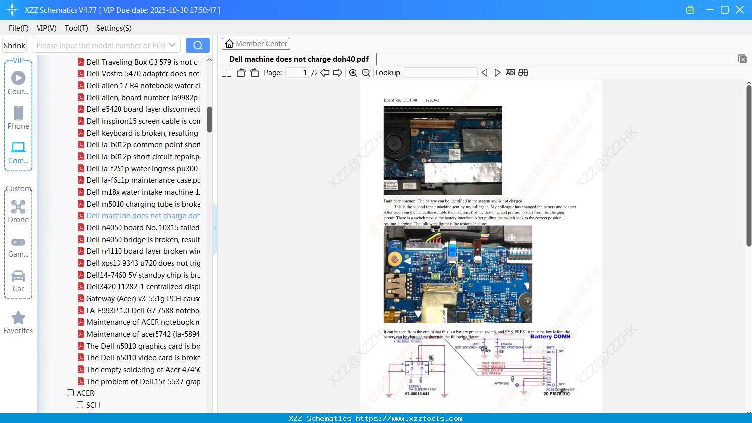Viewport: 752px width, 423px height.
Task: Click the binoculars search icon
Action: tap(523, 72)
